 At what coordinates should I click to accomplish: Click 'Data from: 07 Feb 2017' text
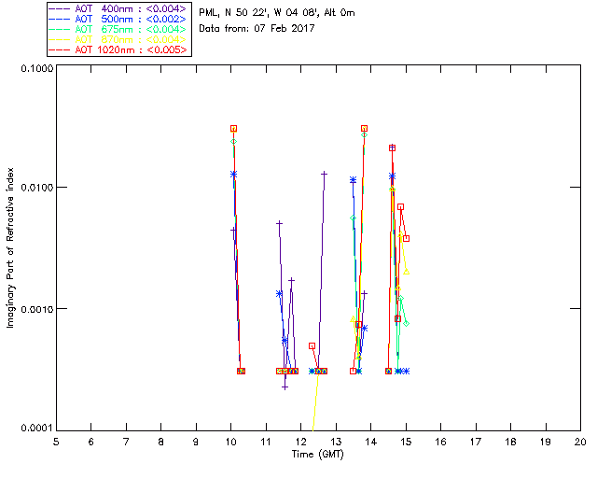click(x=257, y=28)
